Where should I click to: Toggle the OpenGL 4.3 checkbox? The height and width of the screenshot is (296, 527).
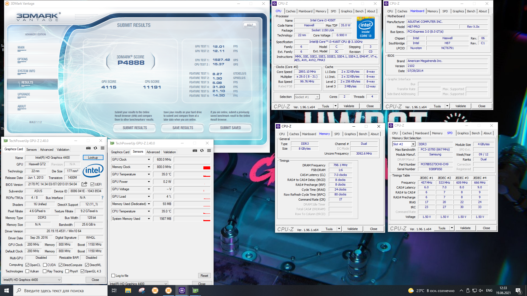(x=82, y=271)
